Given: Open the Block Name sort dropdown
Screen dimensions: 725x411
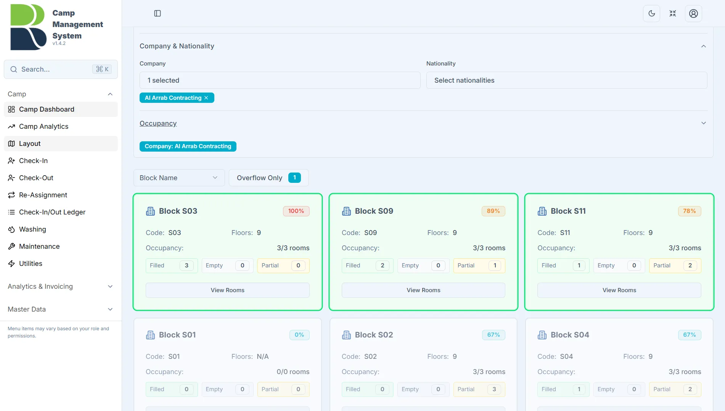Looking at the screenshot, I should coord(179,178).
